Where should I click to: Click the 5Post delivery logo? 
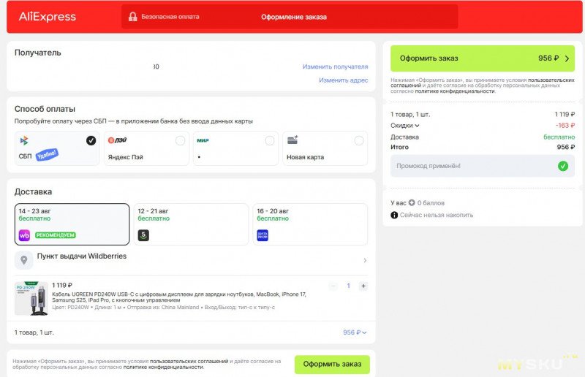(x=143, y=235)
